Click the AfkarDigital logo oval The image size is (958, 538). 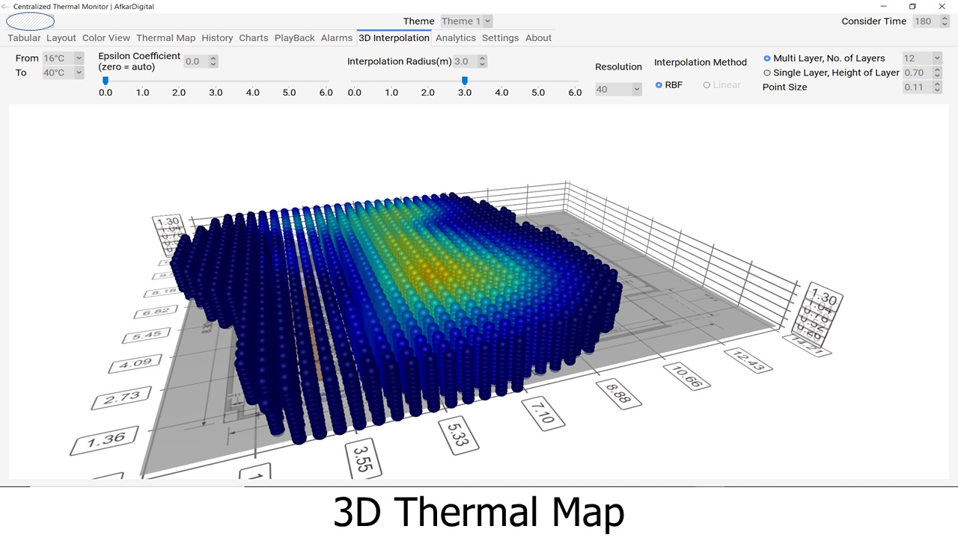tap(30, 22)
